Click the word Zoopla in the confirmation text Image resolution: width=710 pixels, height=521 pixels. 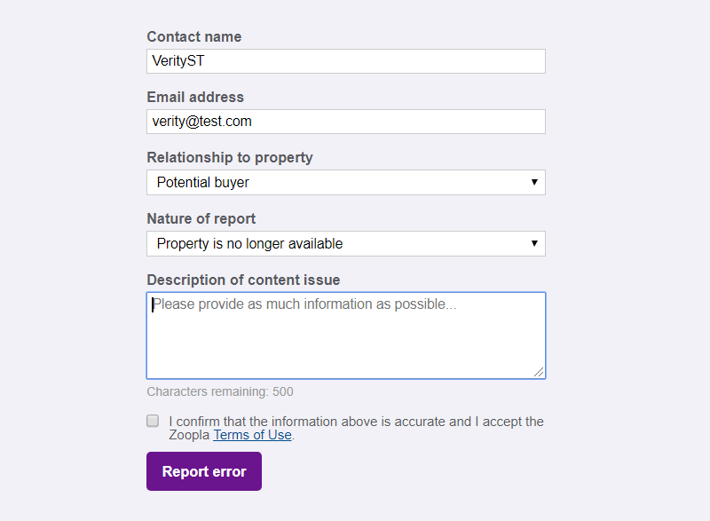tap(189, 435)
